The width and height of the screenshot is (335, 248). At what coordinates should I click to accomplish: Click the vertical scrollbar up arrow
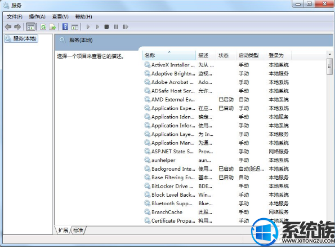point(330,55)
